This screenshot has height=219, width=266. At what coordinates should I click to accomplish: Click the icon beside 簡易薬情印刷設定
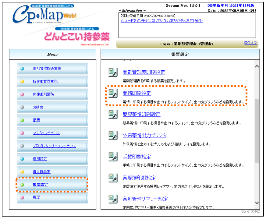point(113,115)
